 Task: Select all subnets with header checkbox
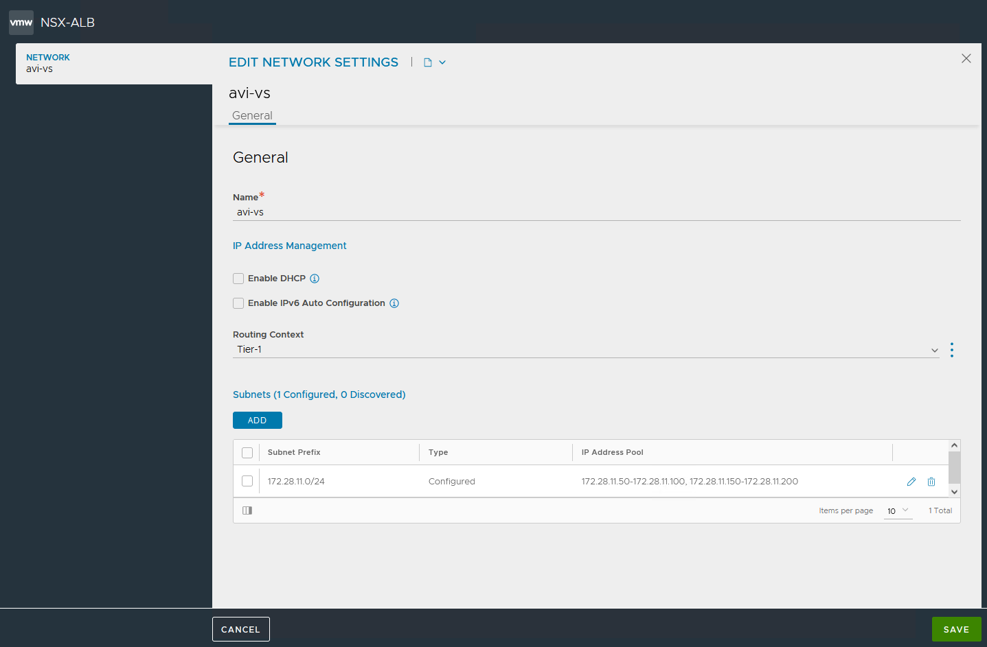tap(247, 453)
